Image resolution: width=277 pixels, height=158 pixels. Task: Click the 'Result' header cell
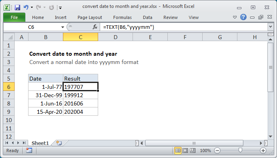coord(81,79)
